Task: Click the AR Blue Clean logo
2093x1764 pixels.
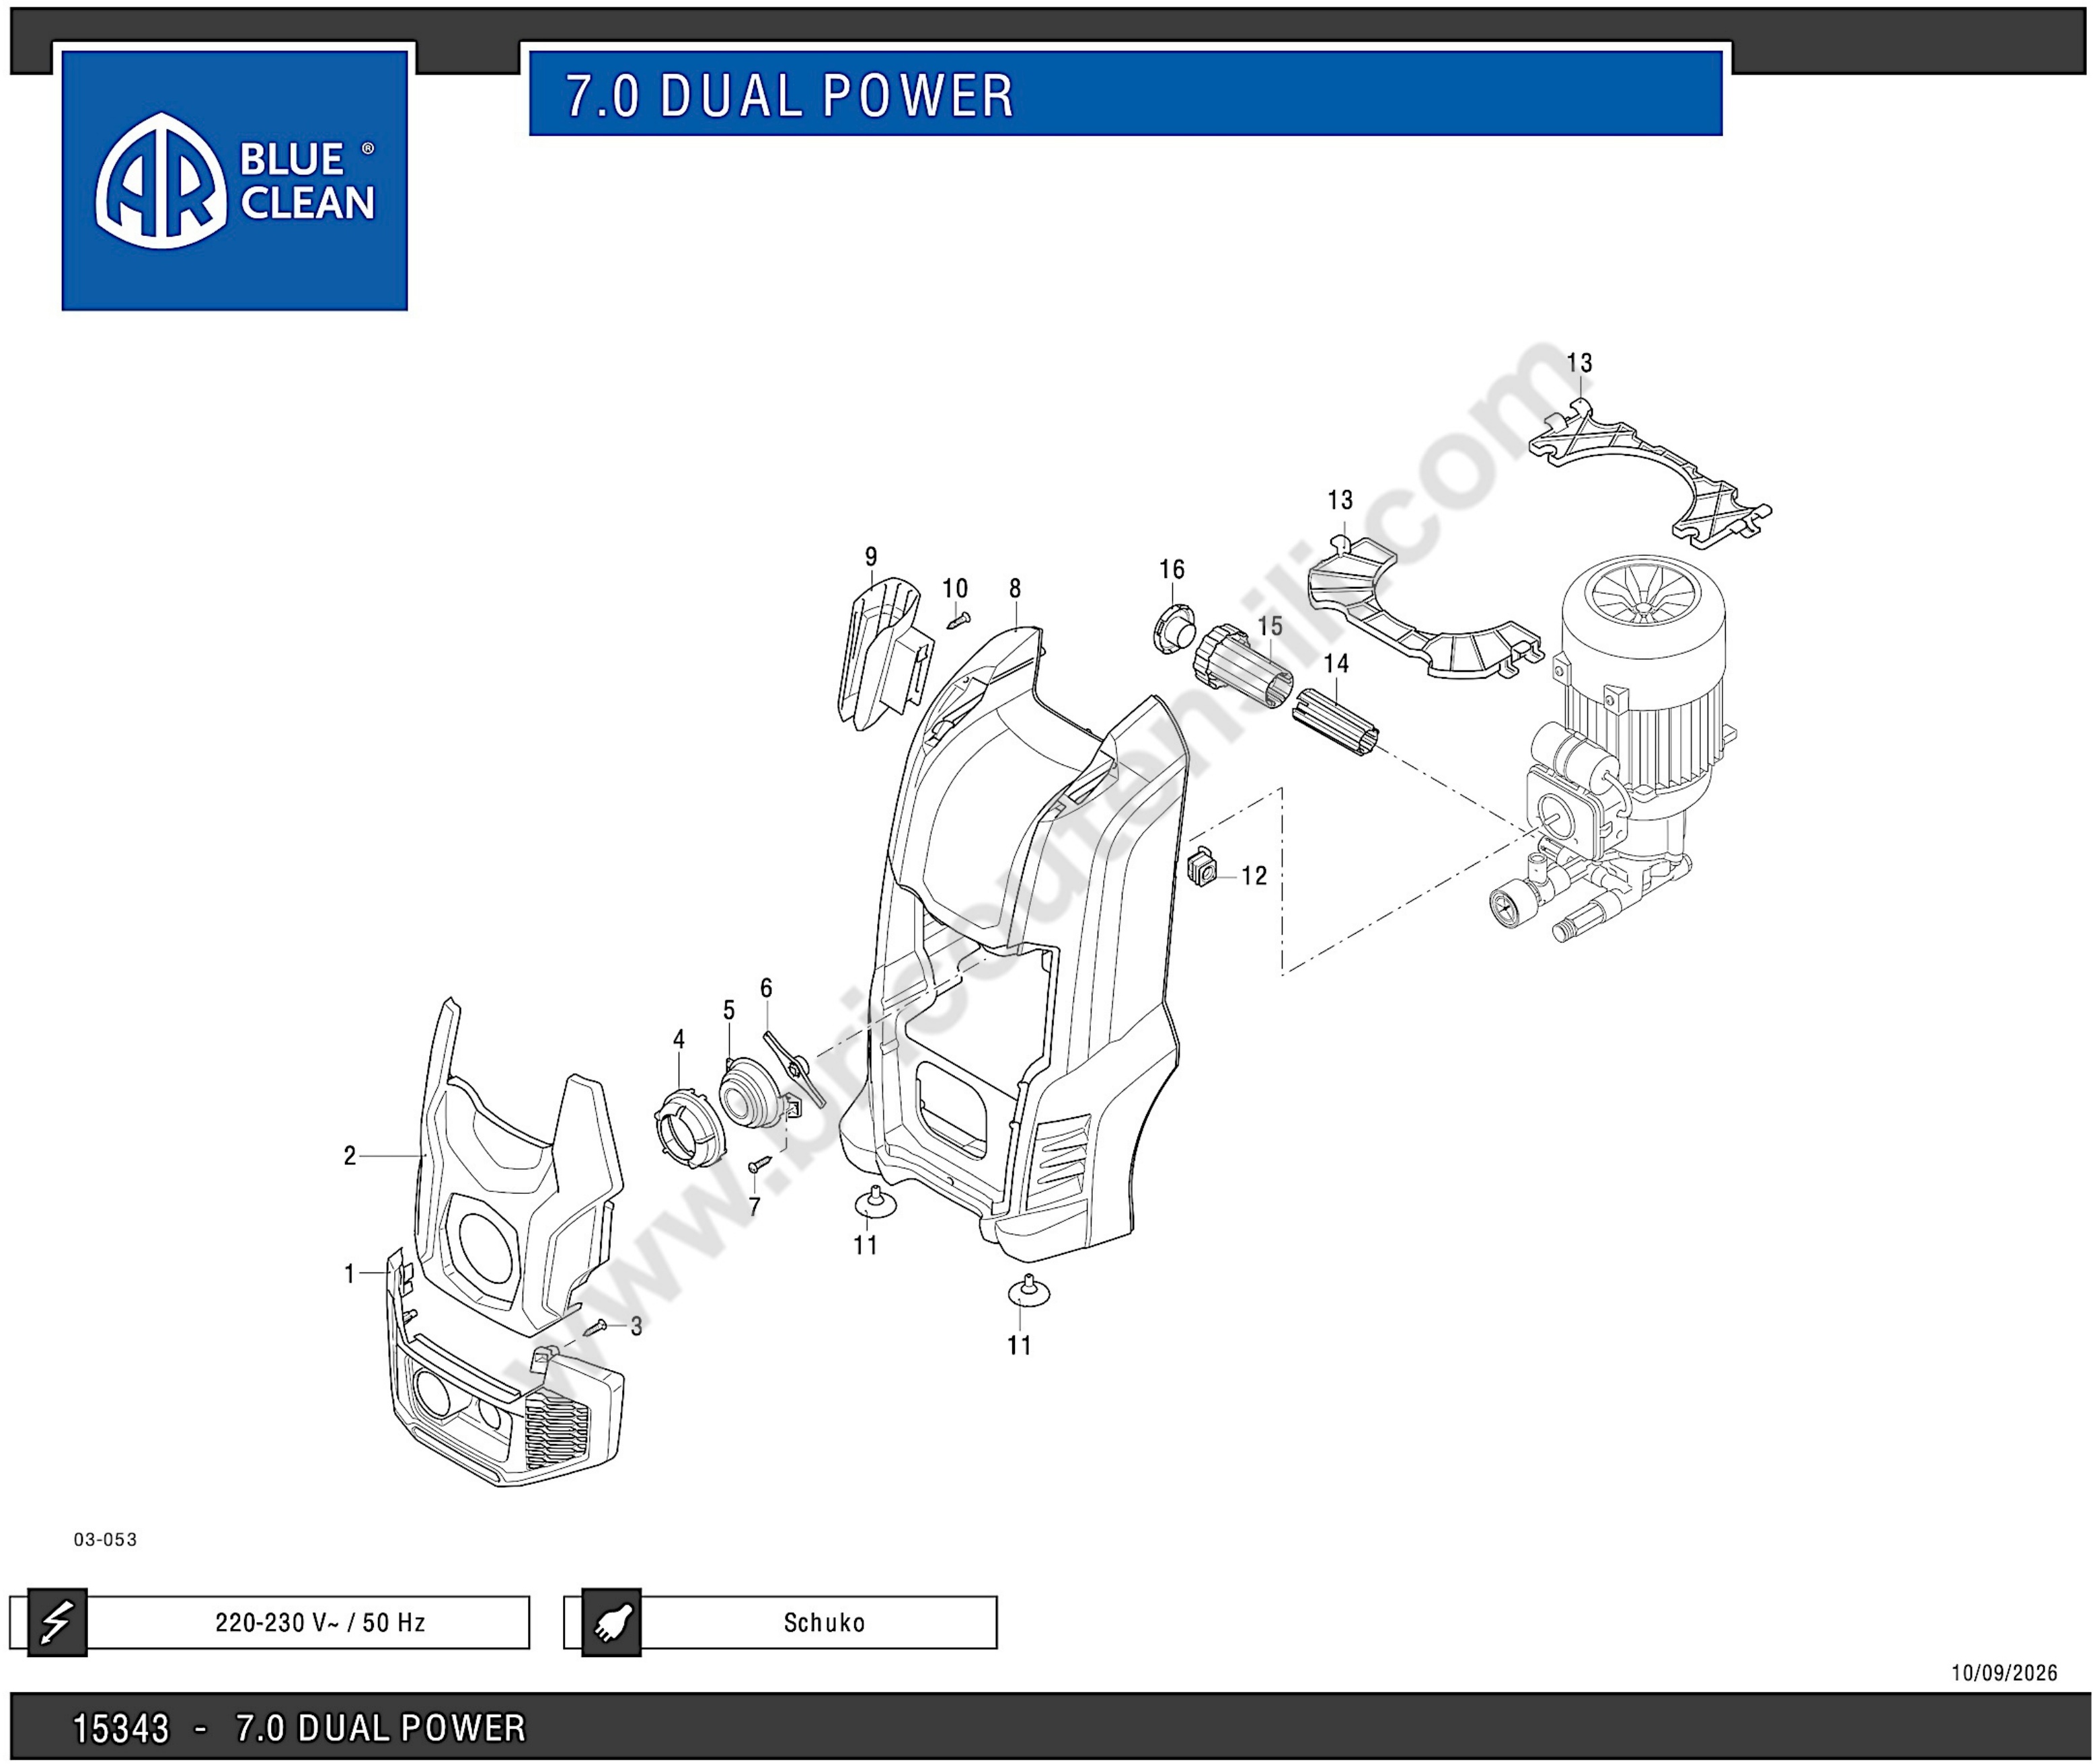Action: click(234, 180)
